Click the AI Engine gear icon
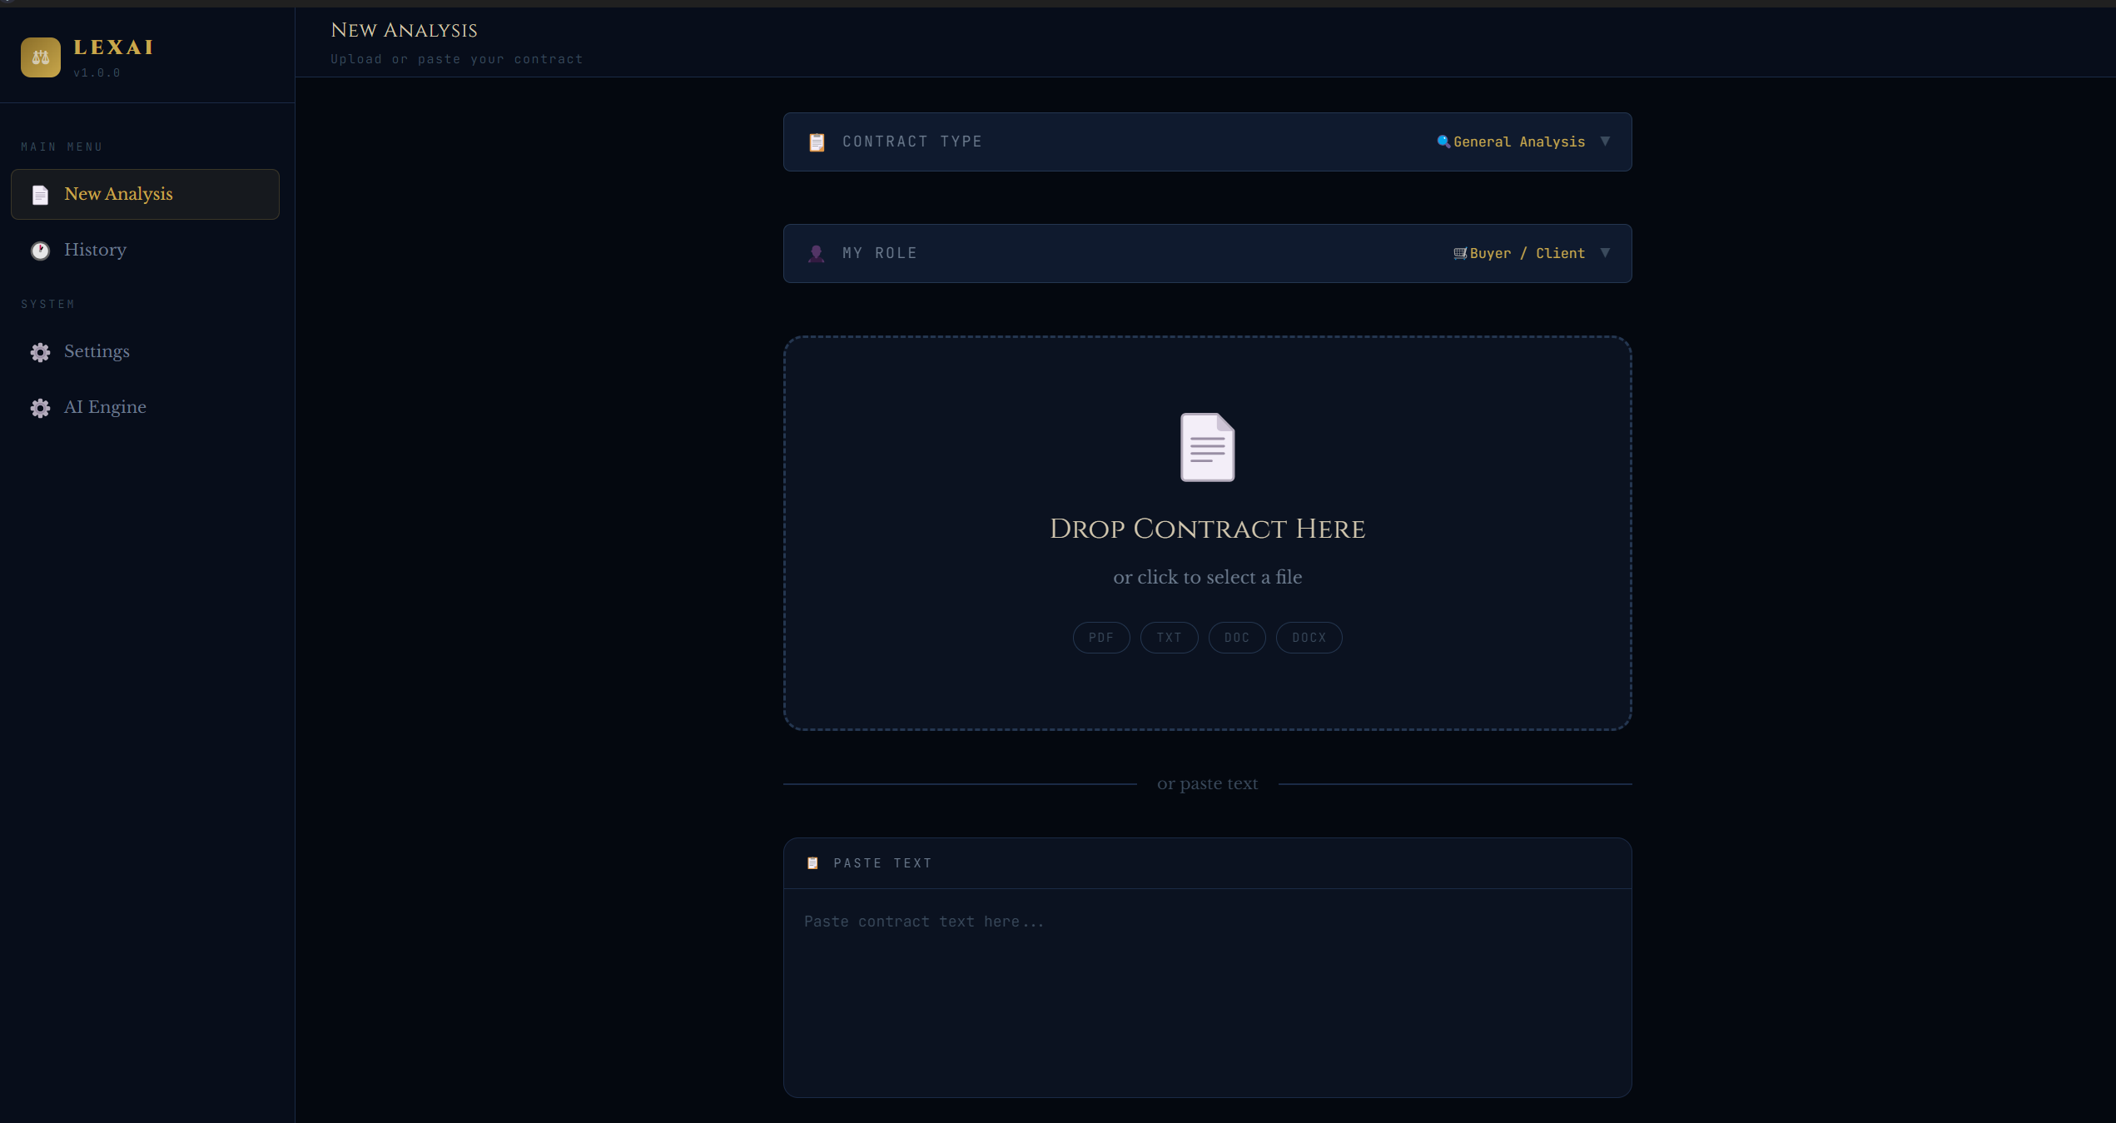The height and width of the screenshot is (1123, 2116). pyautogui.click(x=40, y=408)
